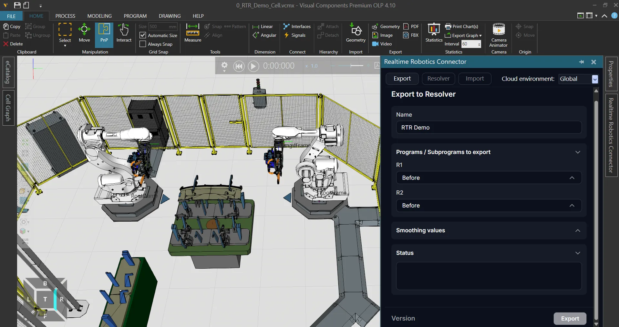Export the scene as Video
Screen dimensions: 619x327
pos(382,44)
